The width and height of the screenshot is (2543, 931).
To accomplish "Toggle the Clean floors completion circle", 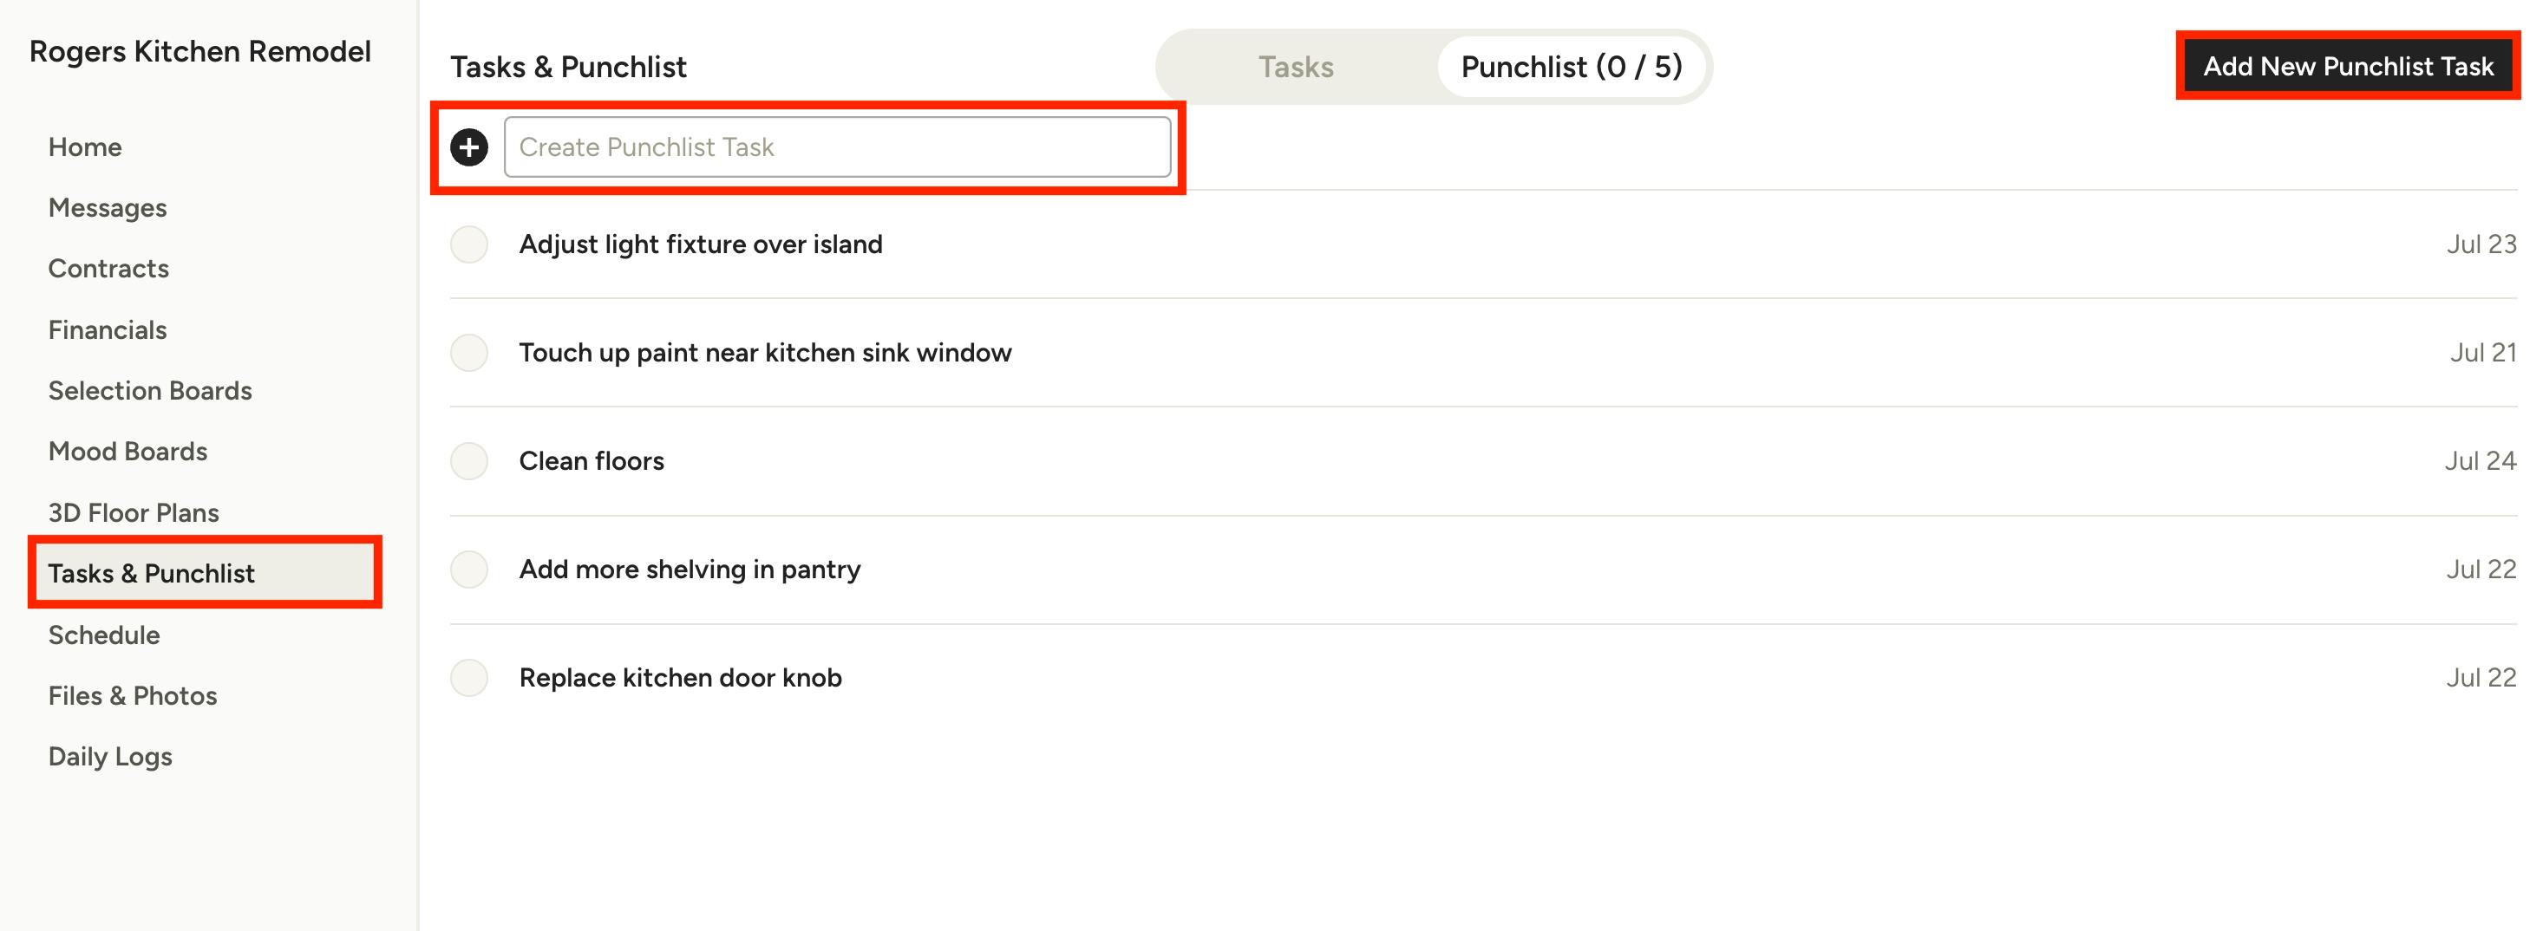I will (469, 461).
